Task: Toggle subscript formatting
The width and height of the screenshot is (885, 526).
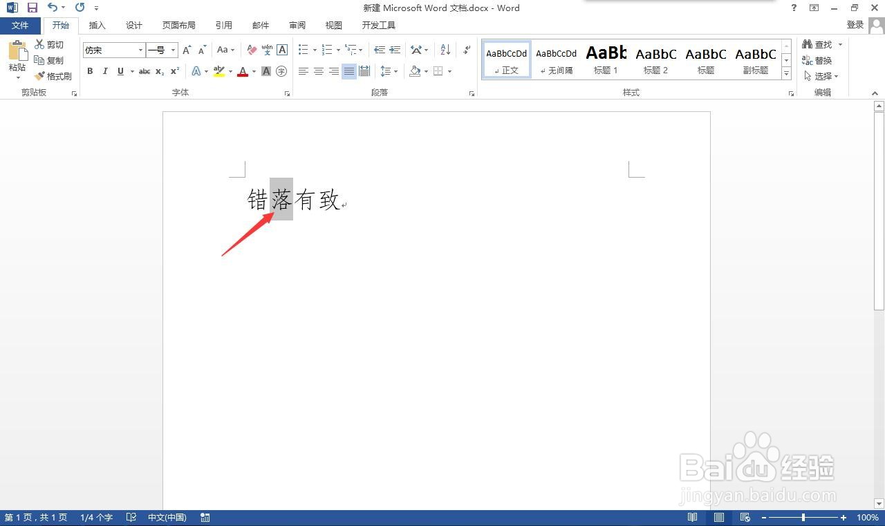Action: click(x=160, y=71)
